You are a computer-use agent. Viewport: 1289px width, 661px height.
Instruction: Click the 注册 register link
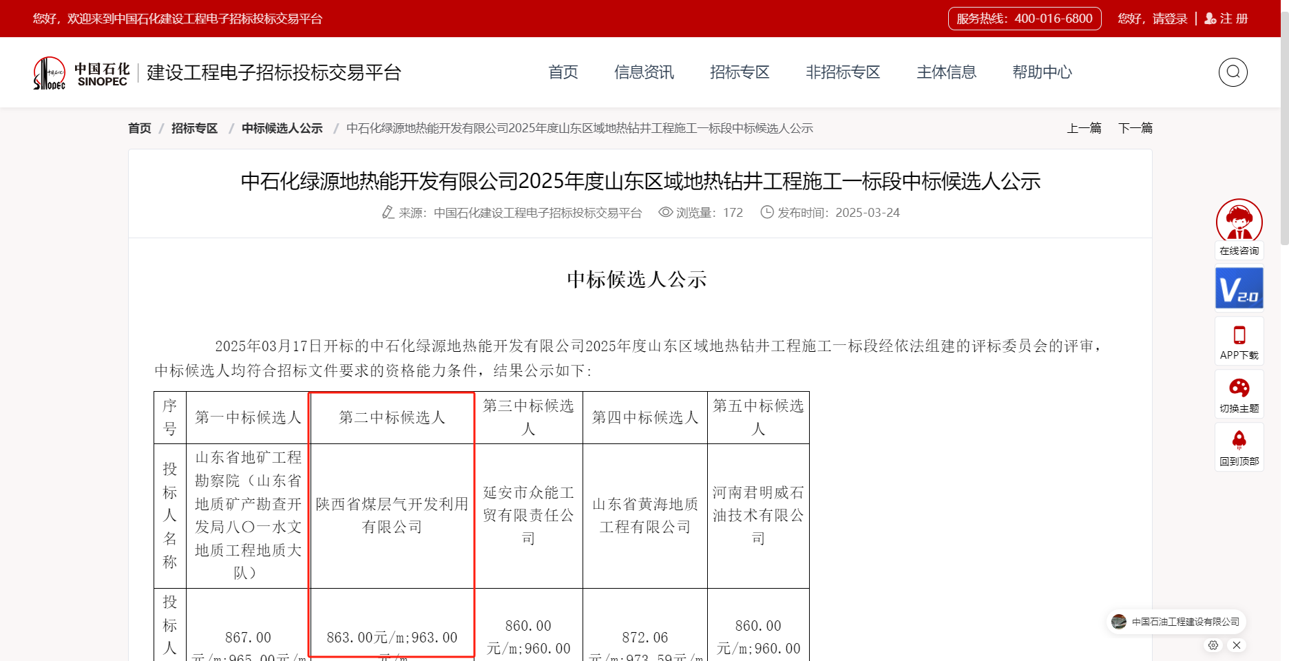tap(1234, 19)
